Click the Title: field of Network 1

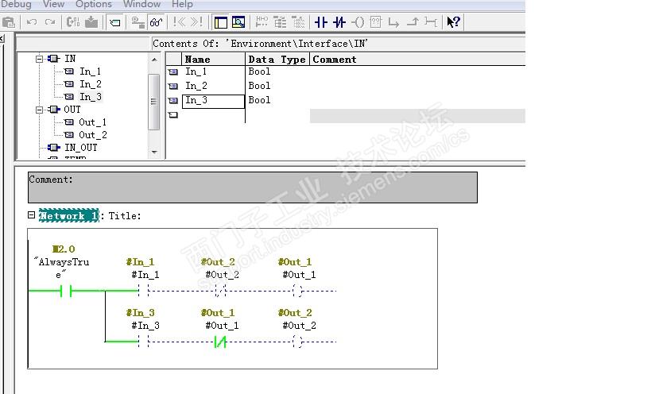pos(125,215)
